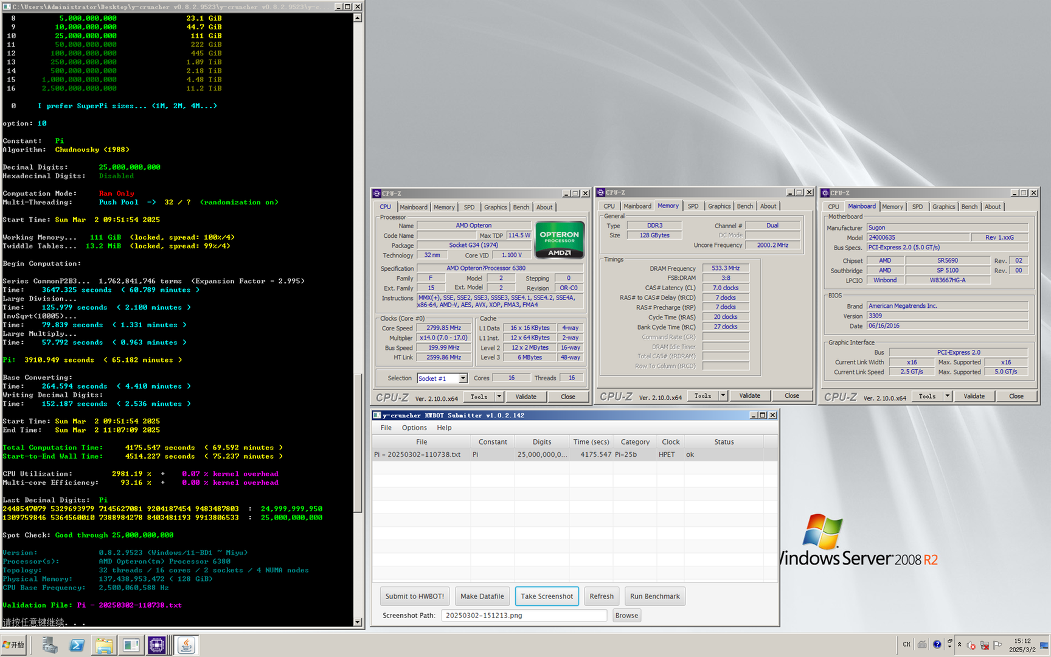Click the on-screen keyboard icon in the language bar

(x=922, y=644)
